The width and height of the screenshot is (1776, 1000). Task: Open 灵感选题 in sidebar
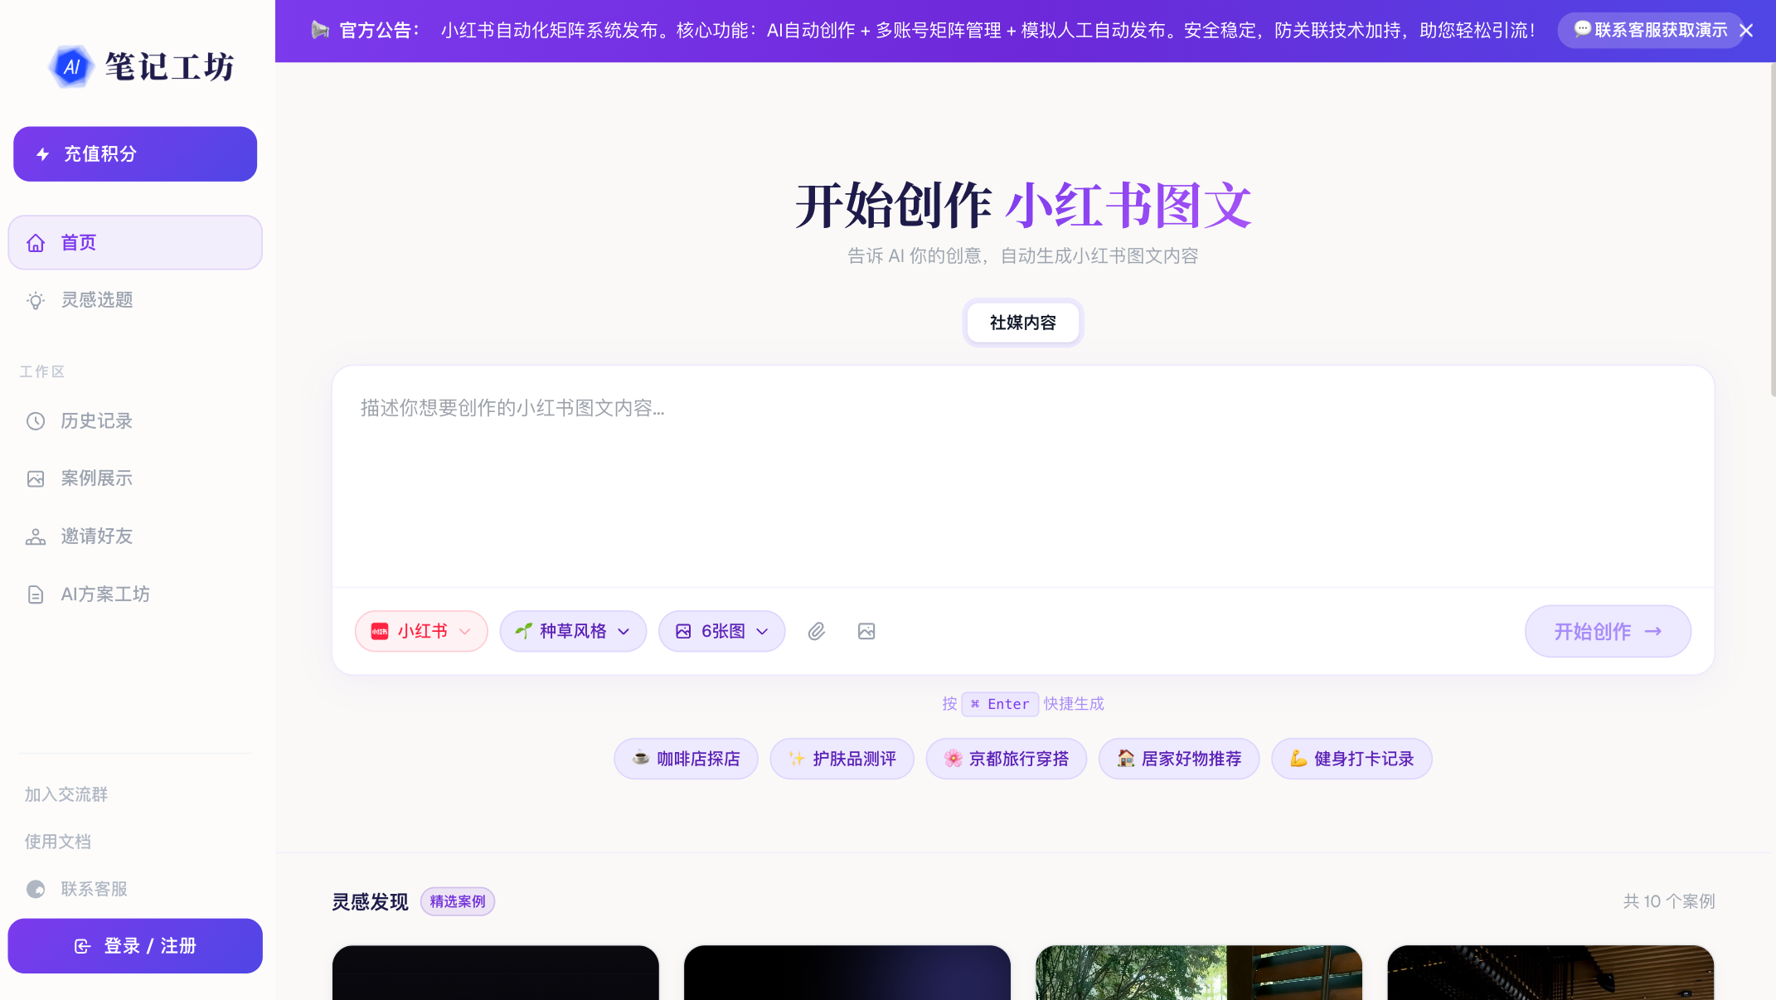pos(135,300)
